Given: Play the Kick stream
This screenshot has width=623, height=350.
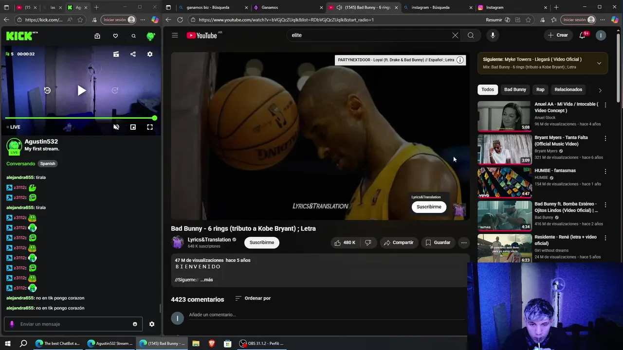Looking at the screenshot, I should click(x=81, y=90).
